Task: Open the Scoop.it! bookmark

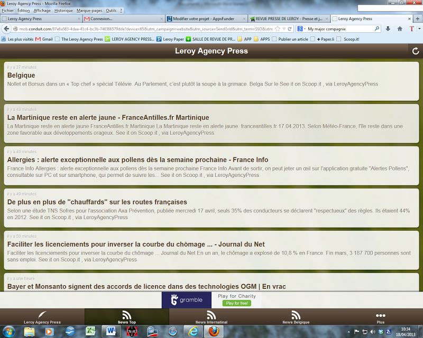Action: (348, 39)
